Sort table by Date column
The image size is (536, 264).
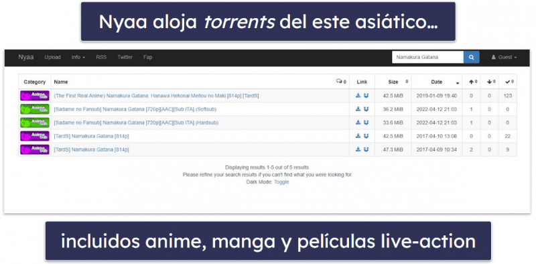tap(437, 82)
